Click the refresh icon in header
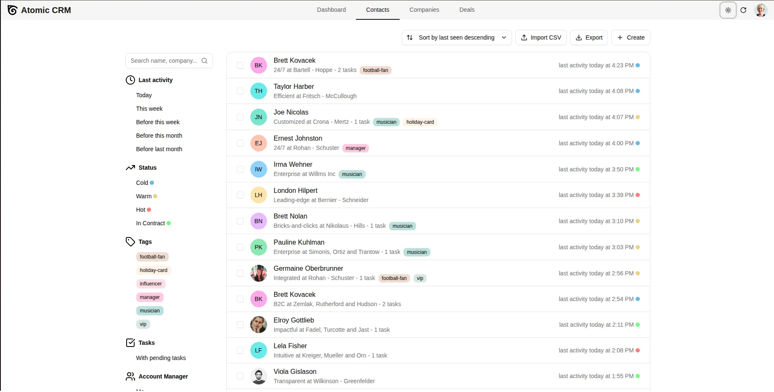 point(743,10)
